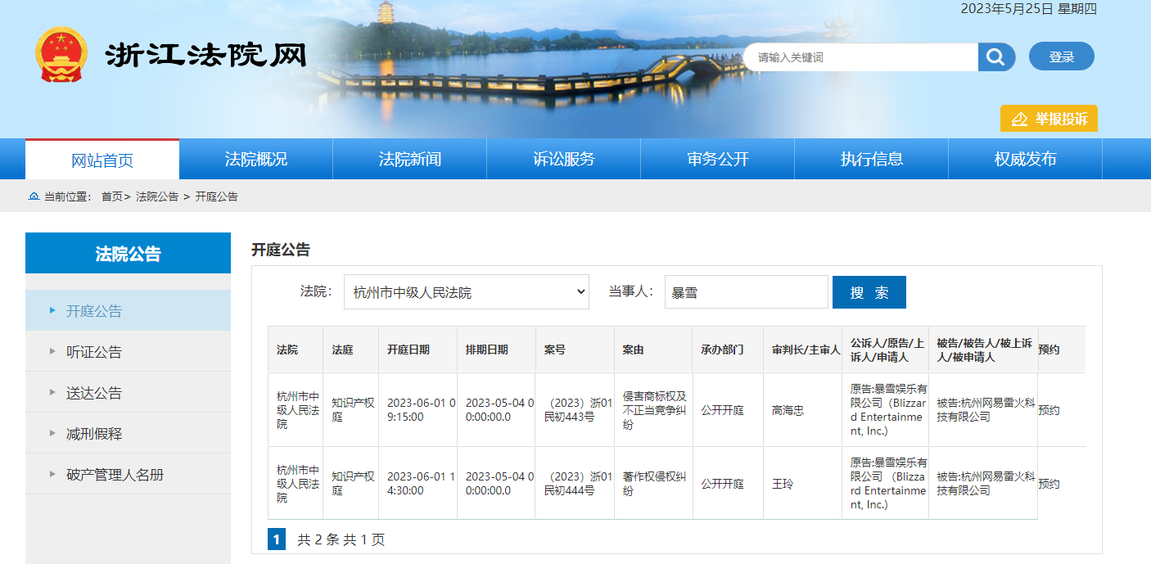The height and width of the screenshot is (564, 1151).
Task: Click the 举报投诉 report complaint button
Action: [1049, 119]
